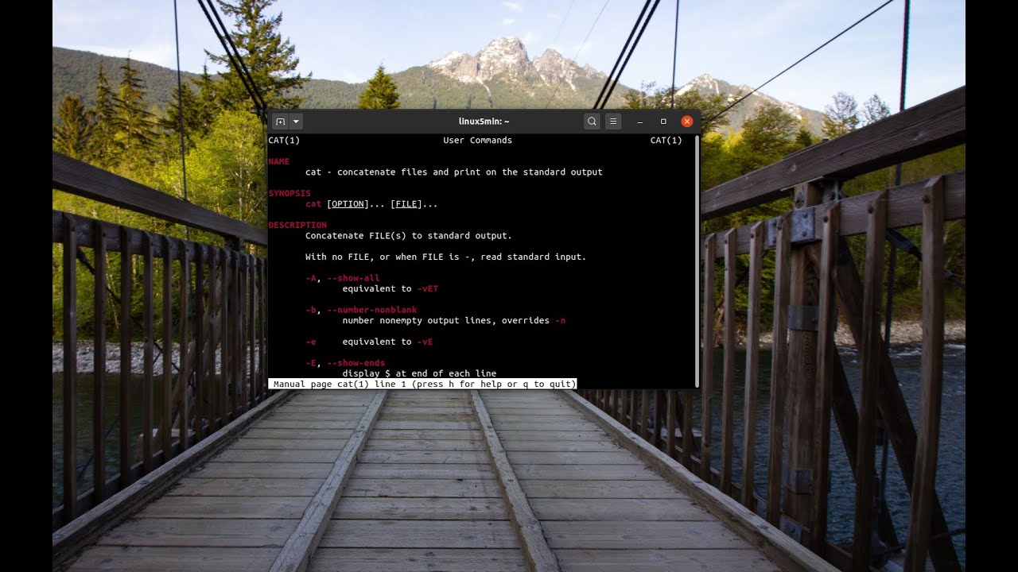Click 'Concatenate FILE(s) to standard output.' line
Image resolution: width=1018 pixels, height=572 pixels.
tap(409, 236)
